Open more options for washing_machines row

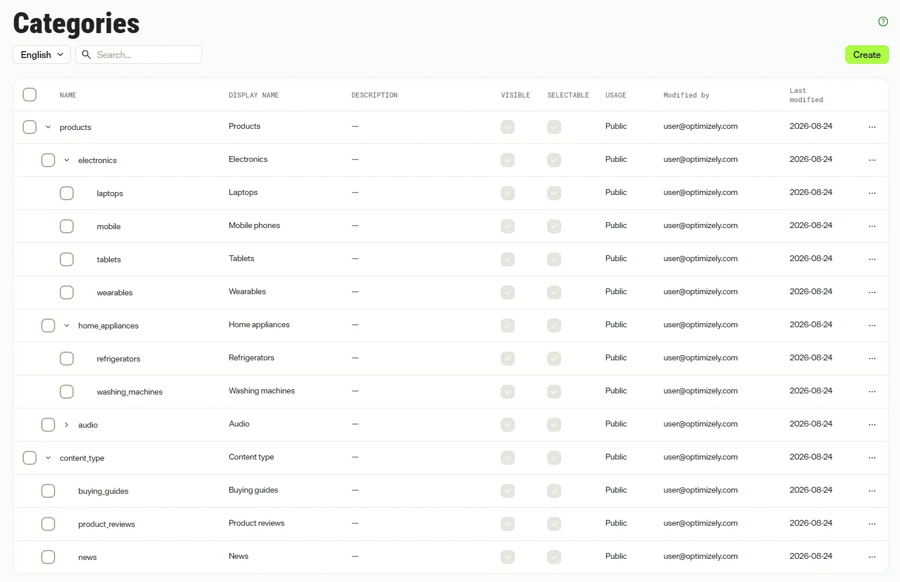click(x=872, y=392)
